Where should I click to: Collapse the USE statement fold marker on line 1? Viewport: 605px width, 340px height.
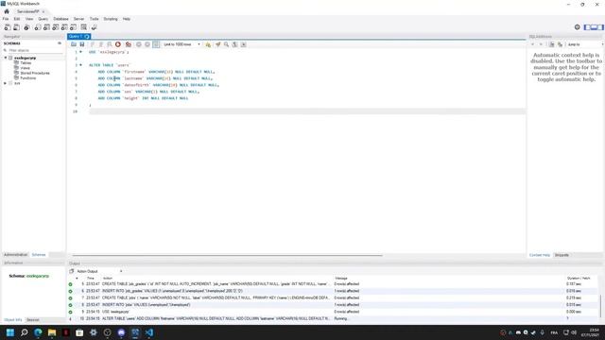click(80, 52)
